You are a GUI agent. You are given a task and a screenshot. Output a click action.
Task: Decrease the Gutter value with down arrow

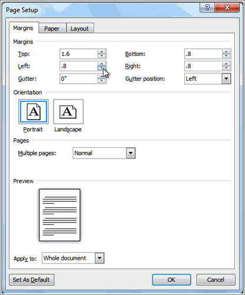(101, 81)
